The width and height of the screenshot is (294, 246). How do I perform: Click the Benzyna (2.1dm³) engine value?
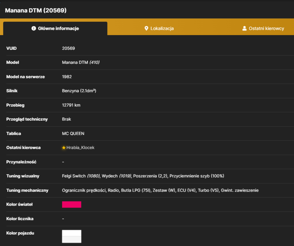pyautogui.click(x=79, y=91)
